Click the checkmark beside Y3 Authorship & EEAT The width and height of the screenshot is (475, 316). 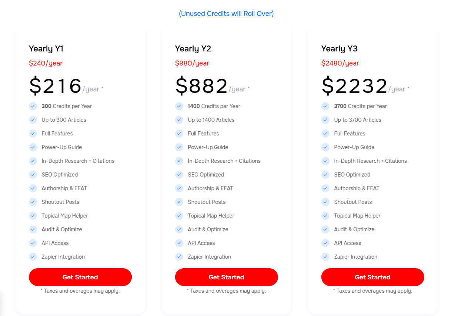click(x=325, y=188)
